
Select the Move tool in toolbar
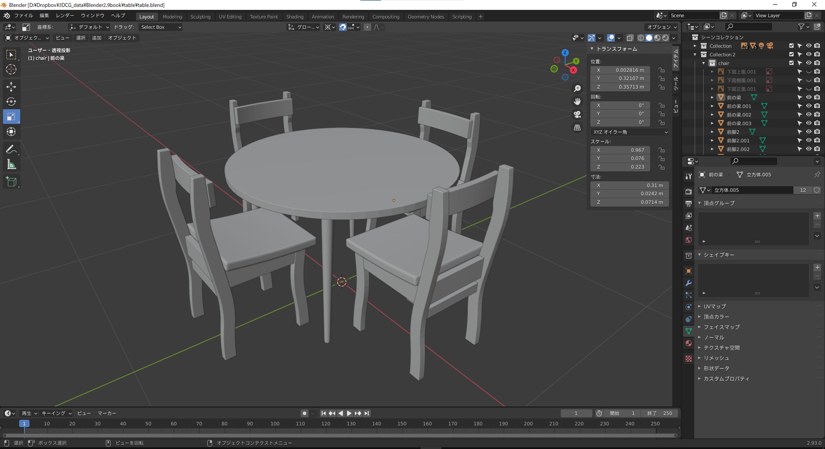[x=11, y=87]
